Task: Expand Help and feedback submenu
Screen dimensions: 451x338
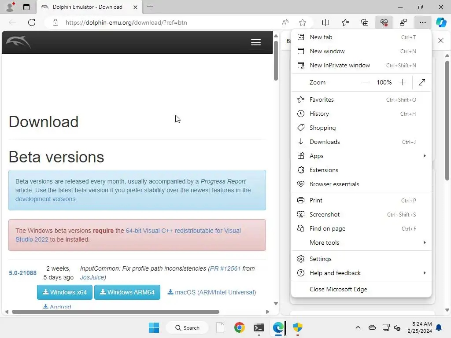Action: 361,273
